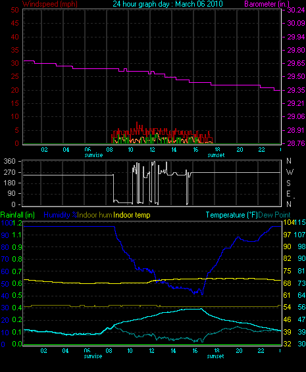Click the sunset marker under wind graph
This screenshot has width=306, height=372.
click(216, 155)
